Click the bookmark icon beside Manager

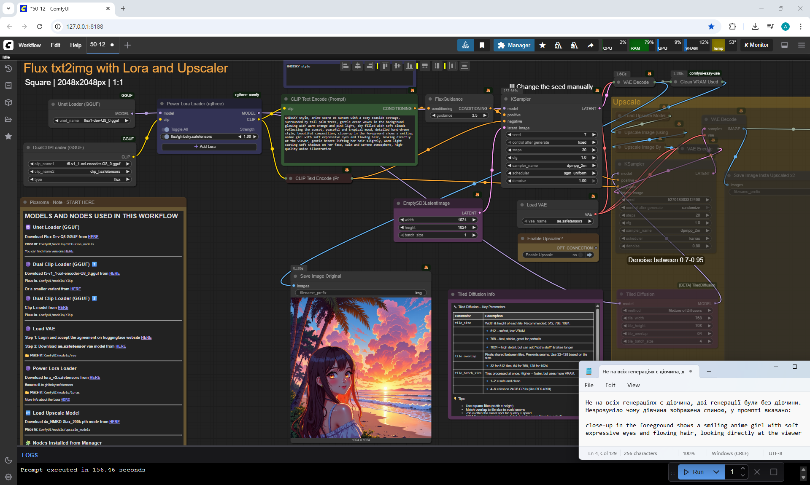482,45
